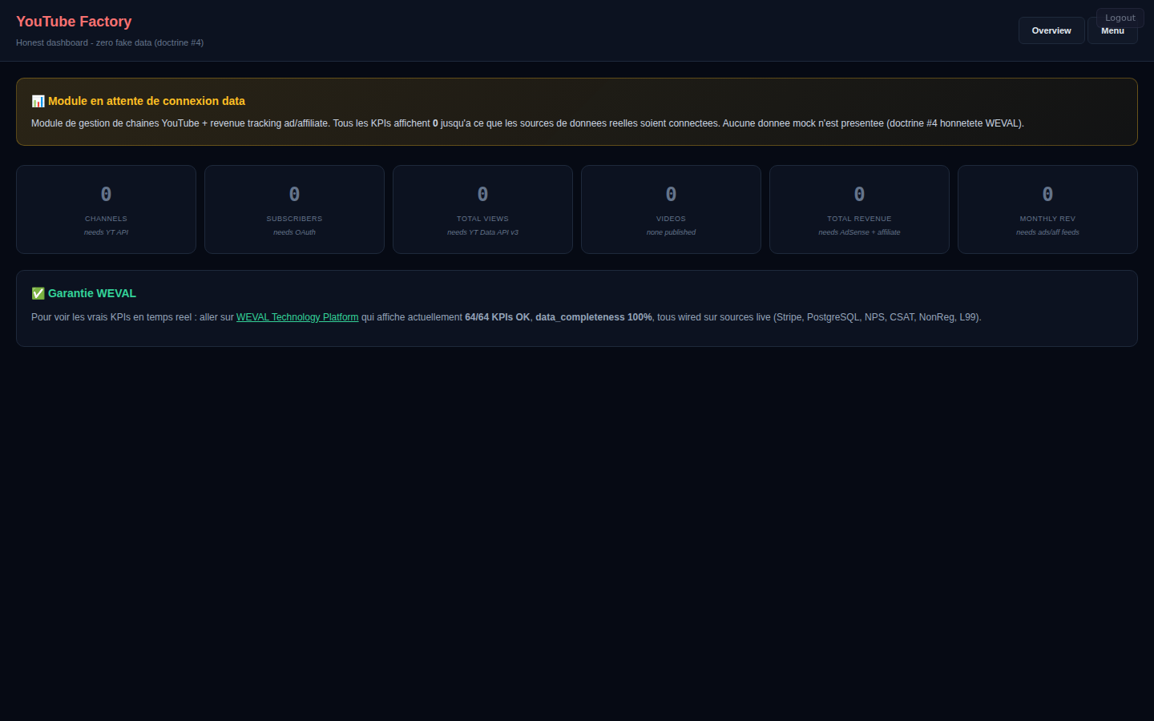Select the Videos KPI card
The height and width of the screenshot is (721, 1154).
[671, 210]
